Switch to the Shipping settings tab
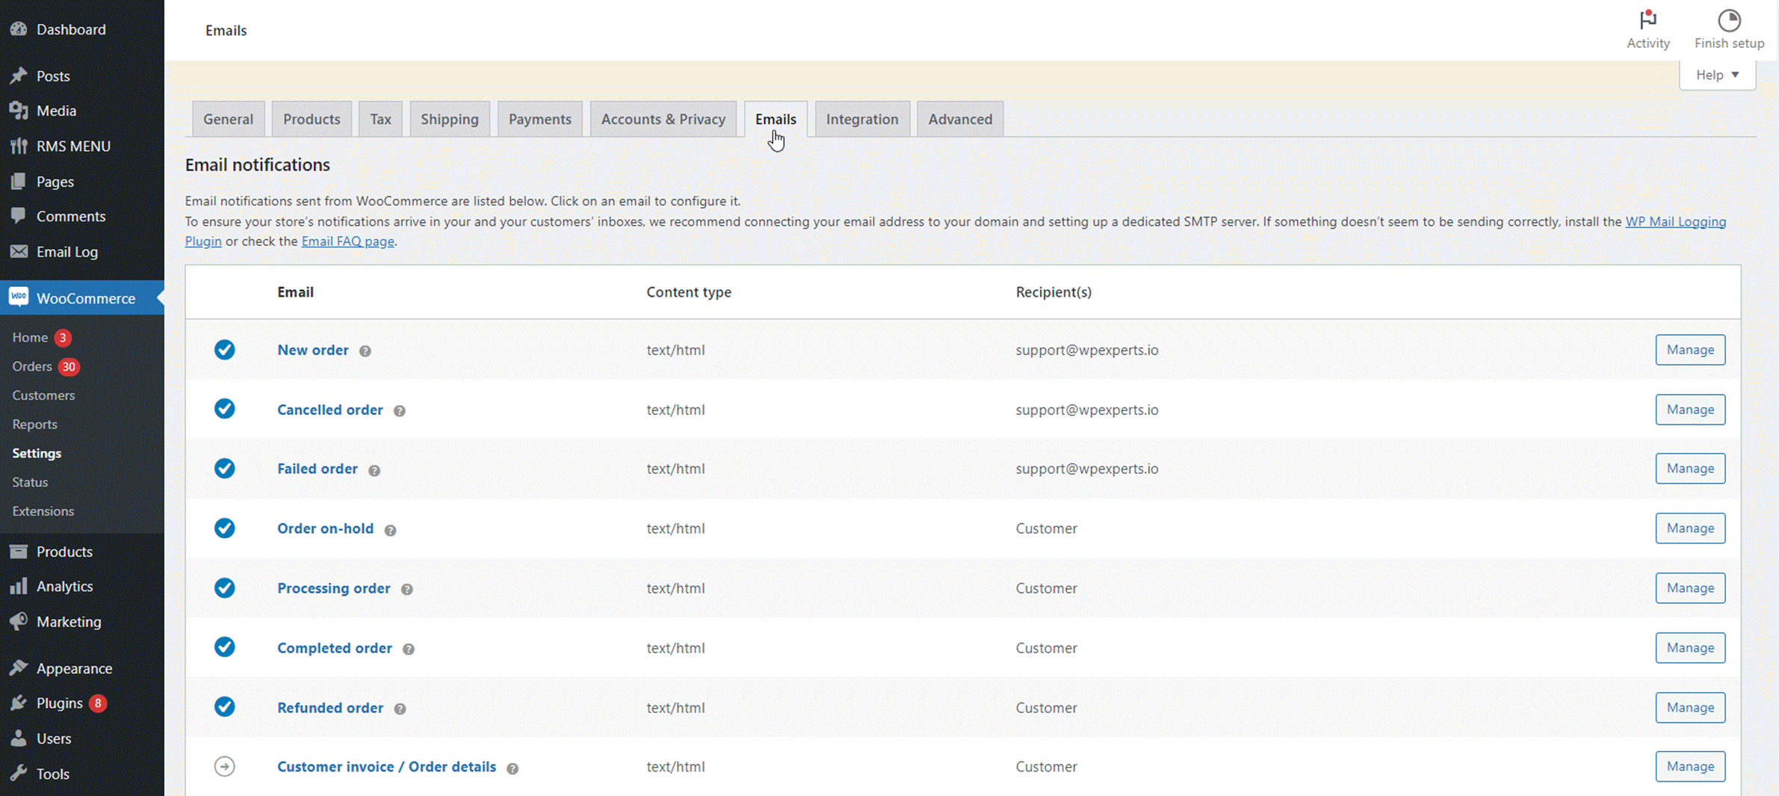 [449, 119]
